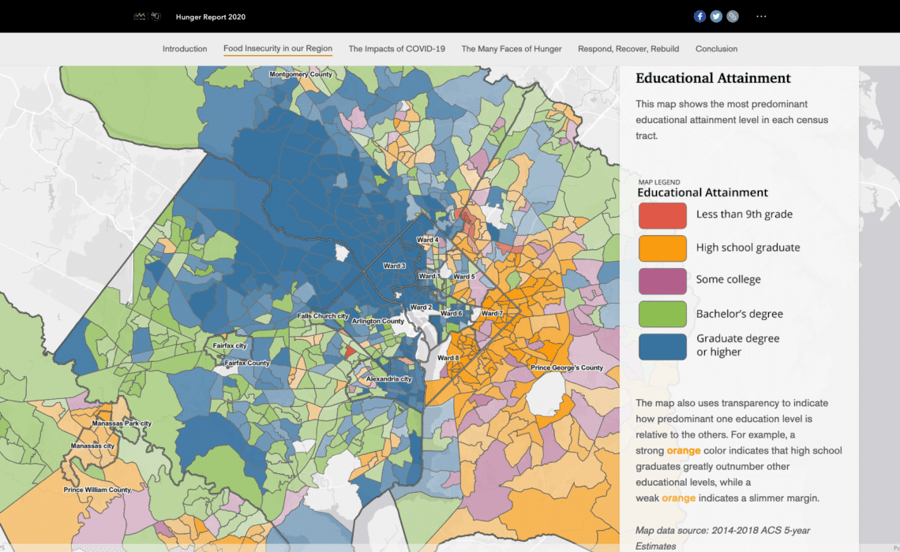Image resolution: width=900 pixels, height=552 pixels.
Task: Share the report on Twitter
Action: (716, 16)
